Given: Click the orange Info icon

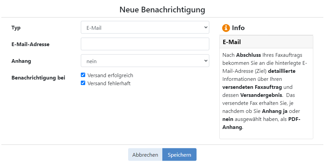Looking at the screenshot, I should point(226,28).
